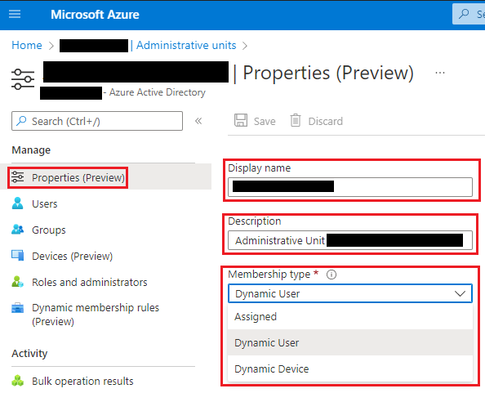The width and height of the screenshot is (485, 393).
Task: Go to the Home breadcrumb
Action: (x=27, y=46)
